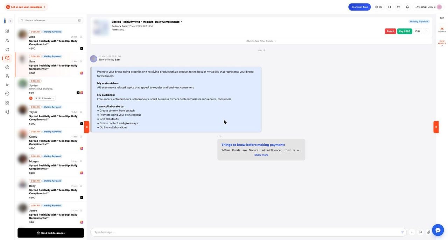
Task: Open the offer's more options menu
Action: tap(426, 31)
